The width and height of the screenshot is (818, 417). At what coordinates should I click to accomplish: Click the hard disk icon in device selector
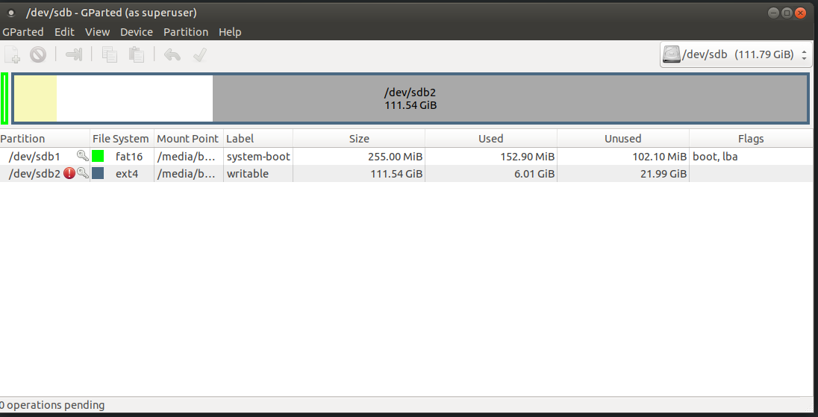672,54
